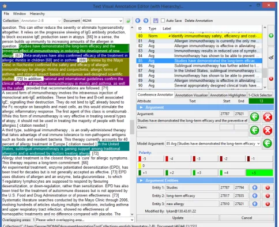The image size is (279, 227).
Task: Collapse the row 80 Norm tree node
Action: [169, 36]
